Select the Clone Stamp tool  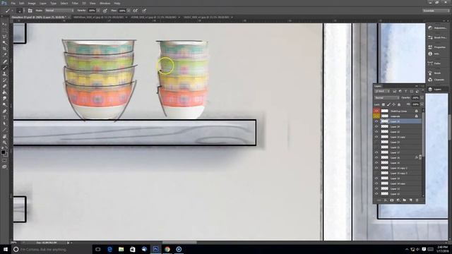(x=5, y=73)
